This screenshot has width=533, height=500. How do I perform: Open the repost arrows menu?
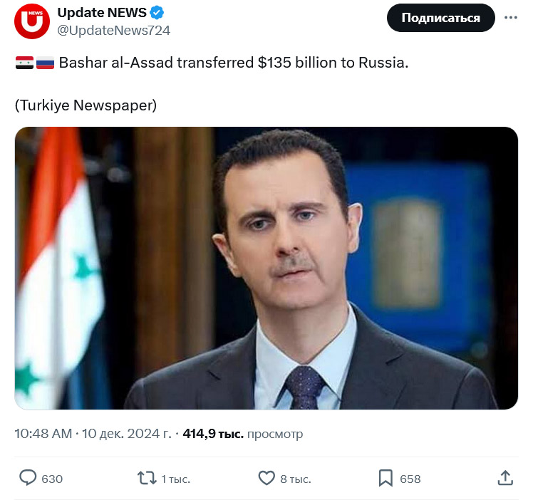pyautogui.click(x=147, y=478)
